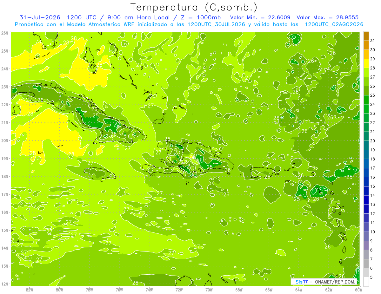Click the '18N' latitude axis label
381x294 pixels.
[x=5, y=176]
